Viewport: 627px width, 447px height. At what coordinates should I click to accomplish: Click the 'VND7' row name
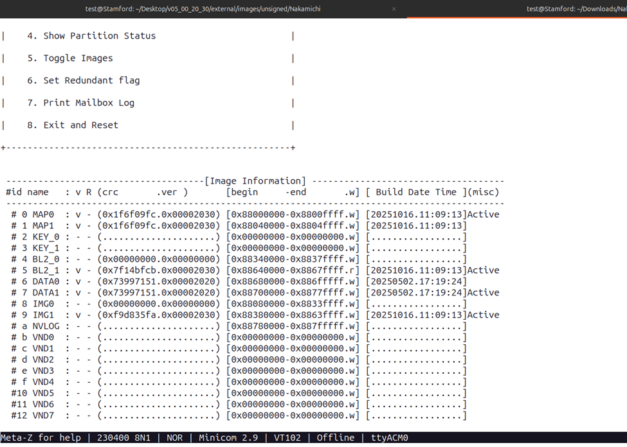click(43, 416)
